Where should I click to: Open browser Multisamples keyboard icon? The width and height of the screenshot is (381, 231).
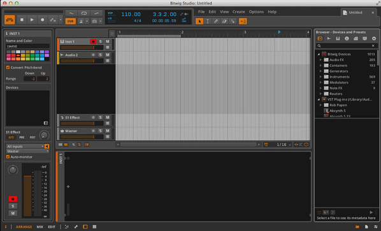pyautogui.click(x=338, y=39)
